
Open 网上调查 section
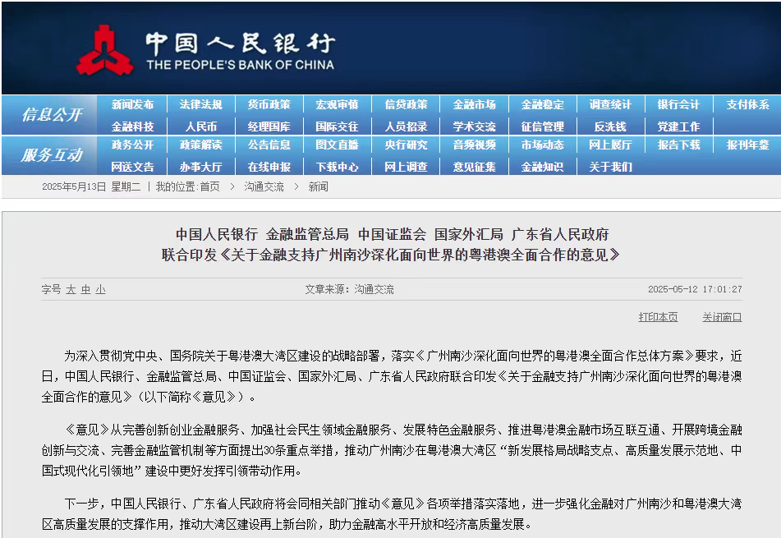pos(406,167)
